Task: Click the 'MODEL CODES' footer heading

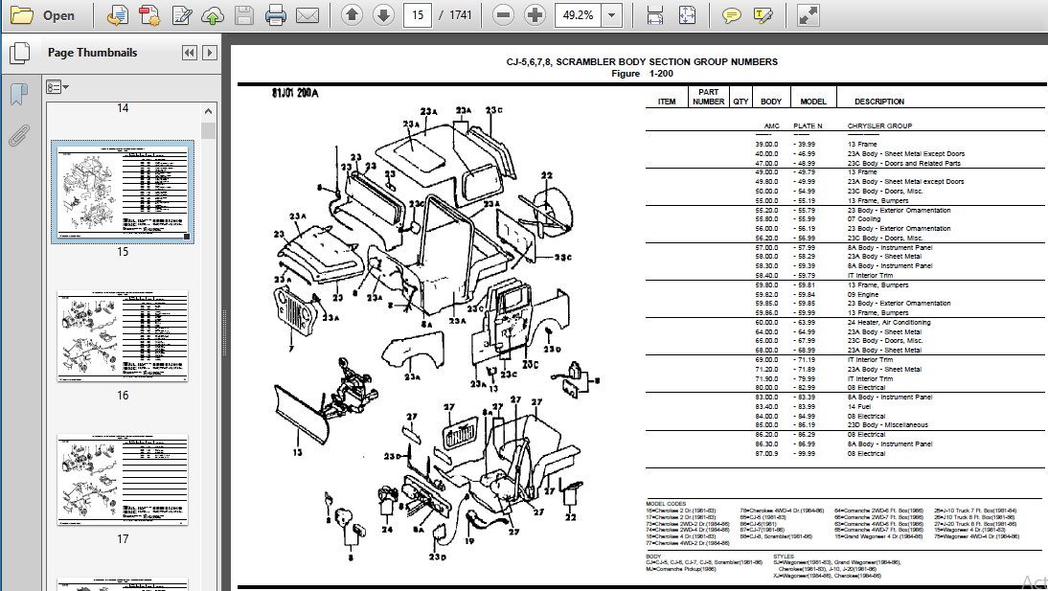Action: coord(666,504)
